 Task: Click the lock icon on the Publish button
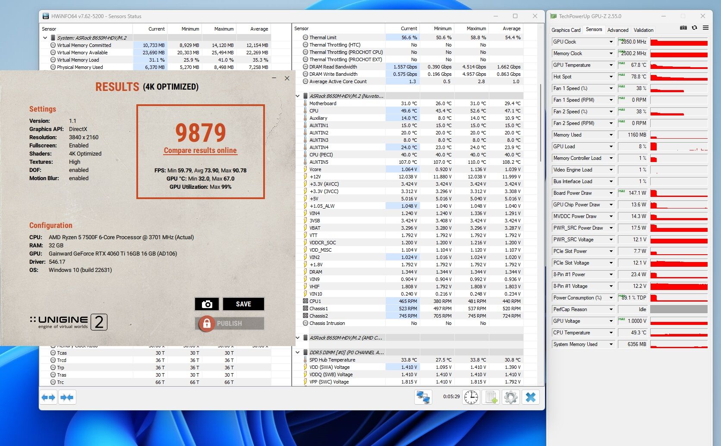point(207,323)
